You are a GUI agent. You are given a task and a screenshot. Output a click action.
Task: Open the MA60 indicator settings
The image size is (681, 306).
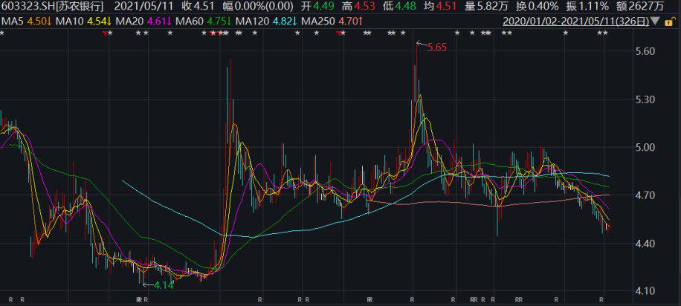coord(206,21)
